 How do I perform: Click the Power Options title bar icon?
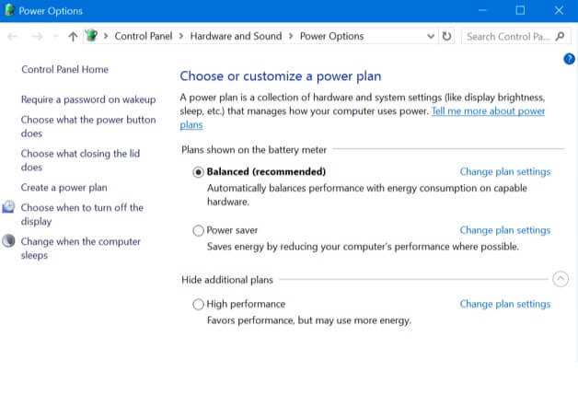[9, 10]
